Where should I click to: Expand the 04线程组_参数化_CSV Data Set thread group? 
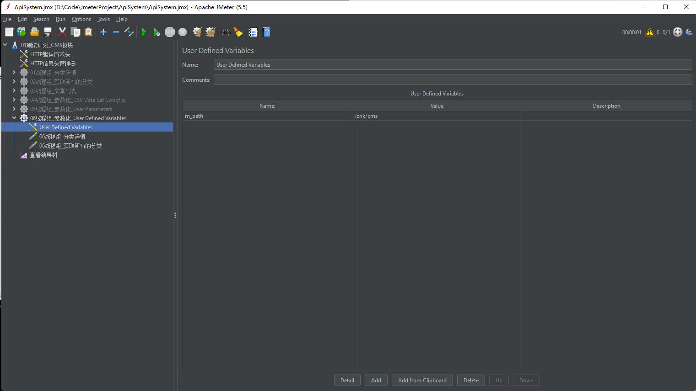coord(14,100)
